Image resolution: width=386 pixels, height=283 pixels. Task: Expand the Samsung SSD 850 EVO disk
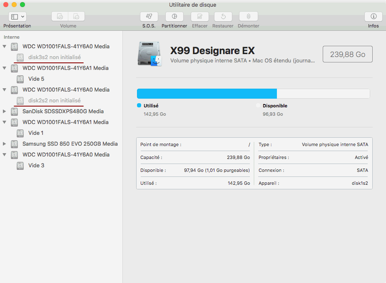click(x=5, y=144)
